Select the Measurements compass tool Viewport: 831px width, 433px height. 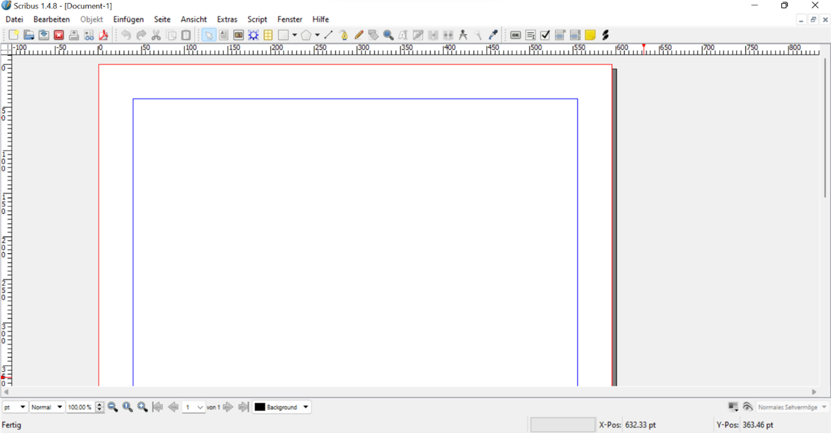463,35
